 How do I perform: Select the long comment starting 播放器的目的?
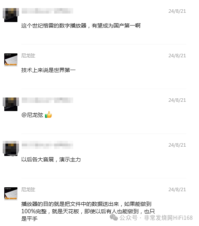pyautogui.click(x=88, y=211)
